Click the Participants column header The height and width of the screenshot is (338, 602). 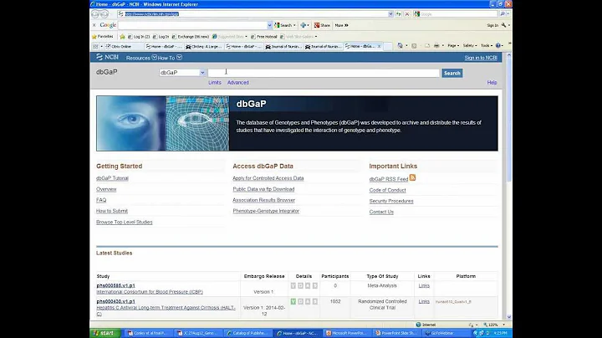coord(334,276)
